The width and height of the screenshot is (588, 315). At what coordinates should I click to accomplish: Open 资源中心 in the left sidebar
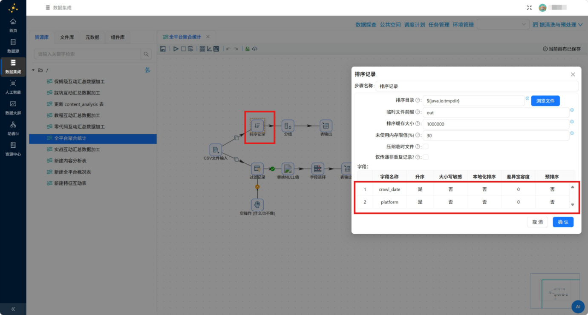[13, 149]
